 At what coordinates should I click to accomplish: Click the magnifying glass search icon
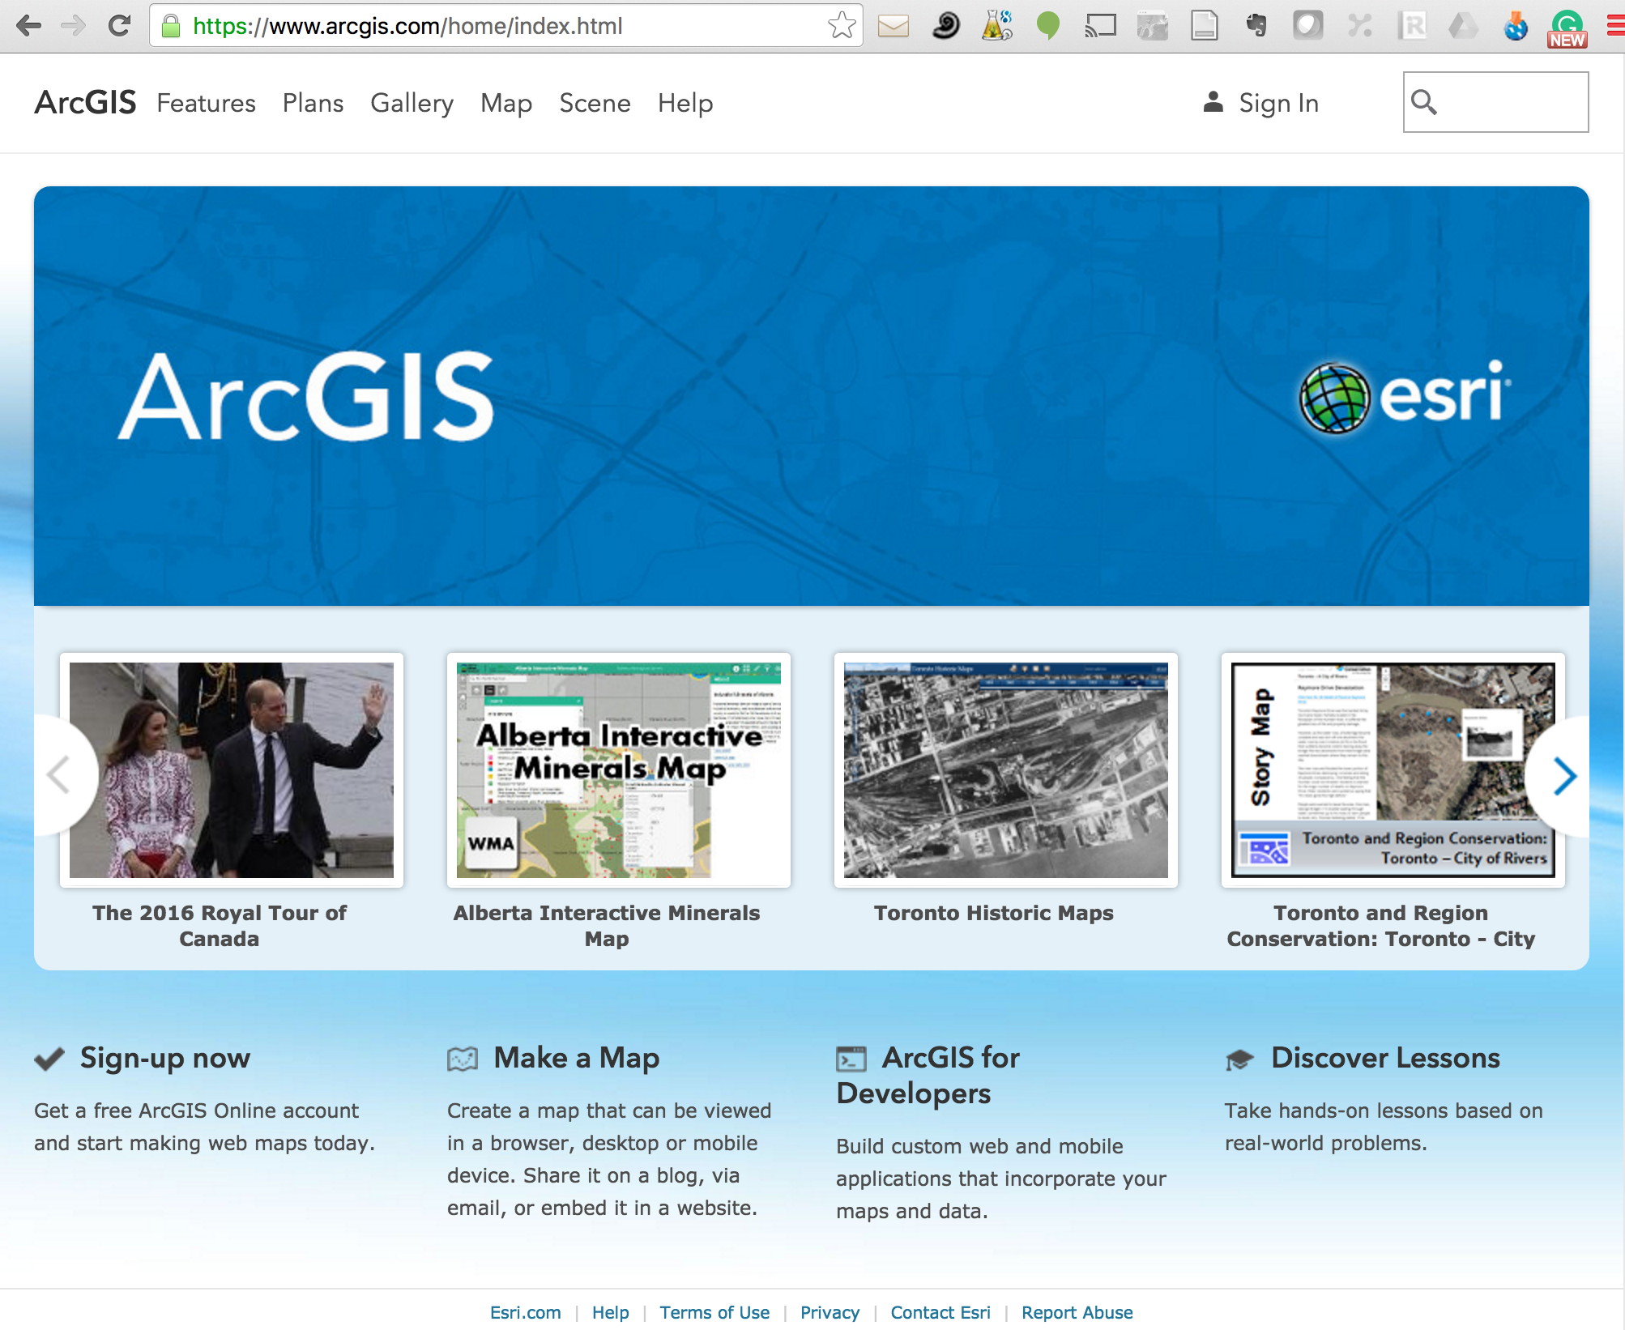tap(1424, 102)
